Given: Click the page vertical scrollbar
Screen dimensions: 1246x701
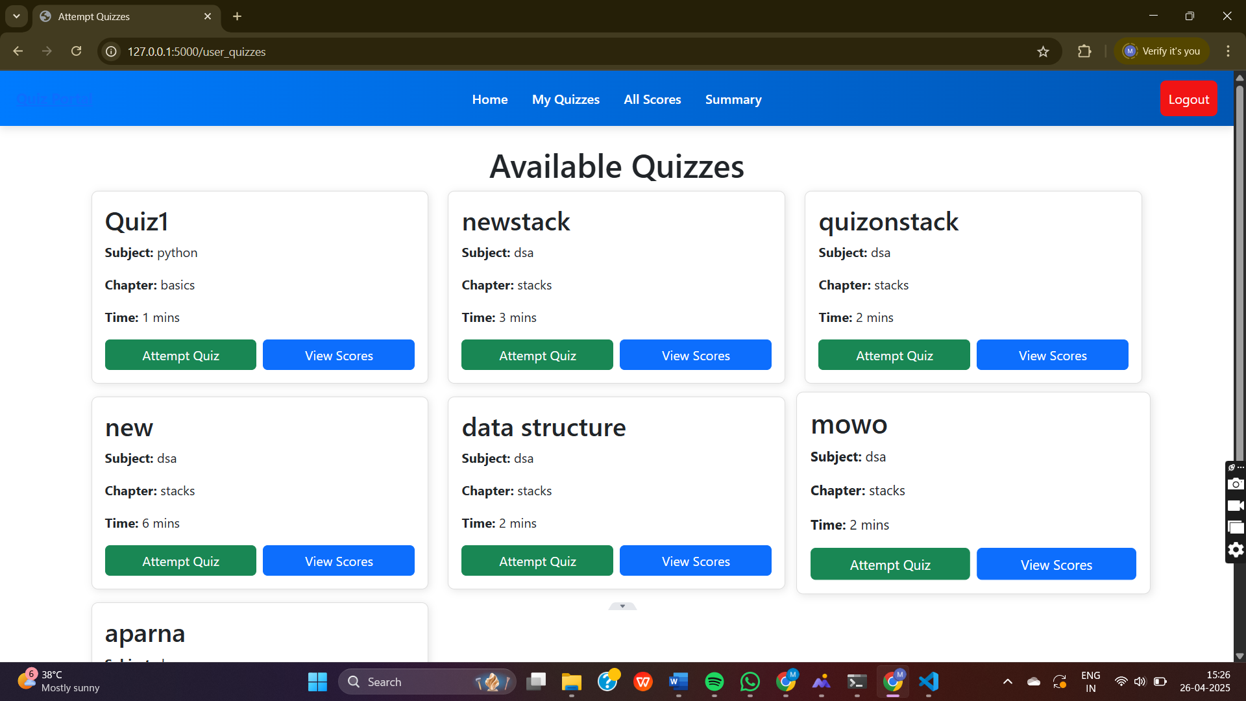Looking at the screenshot, I should 1240,260.
